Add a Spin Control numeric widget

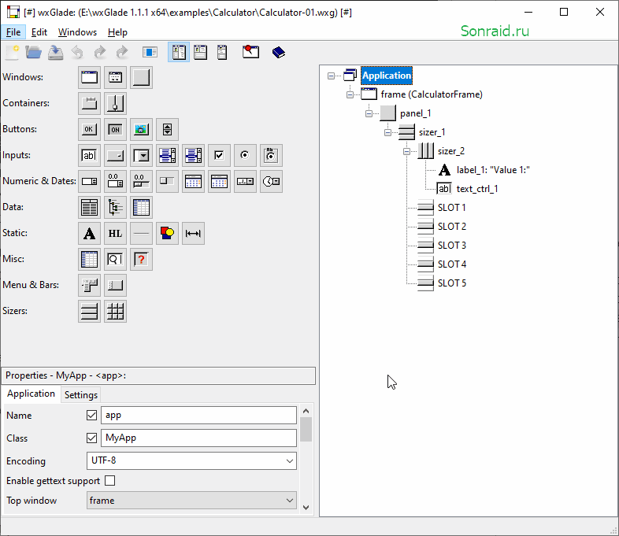pos(89,182)
